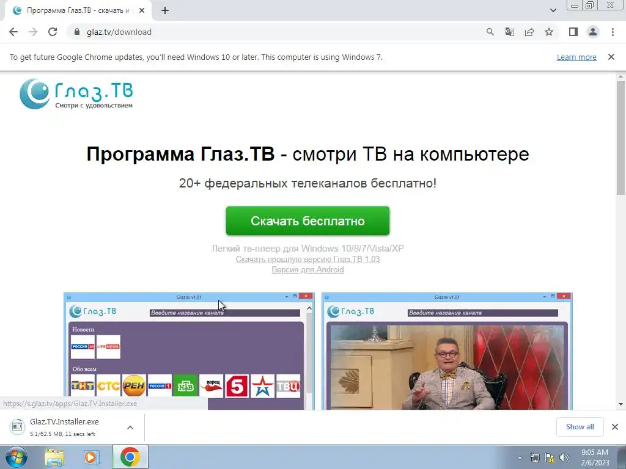Click the volume speaker tray icon
The image size is (626, 469).
[564, 457]
